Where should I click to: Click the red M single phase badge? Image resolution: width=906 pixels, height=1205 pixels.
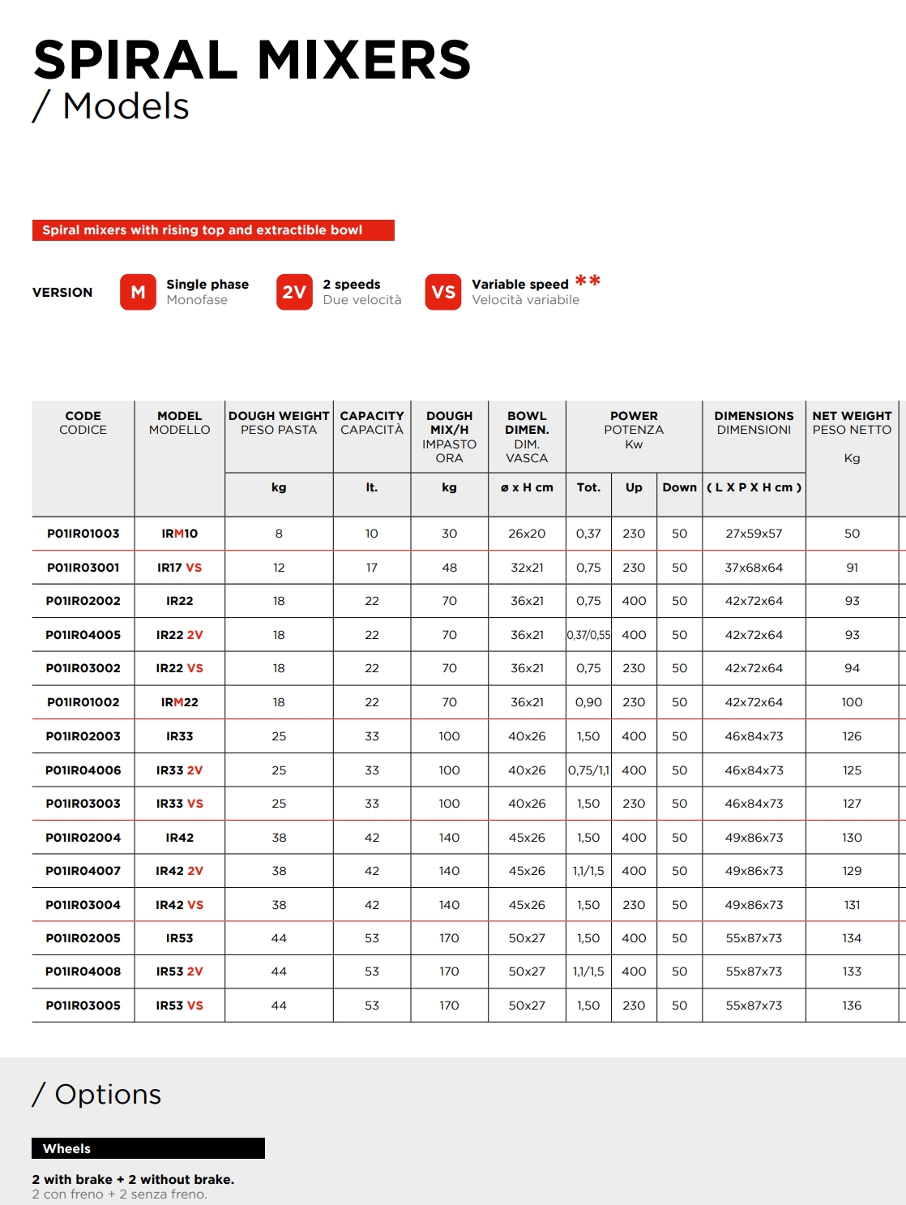pos(138,292)
